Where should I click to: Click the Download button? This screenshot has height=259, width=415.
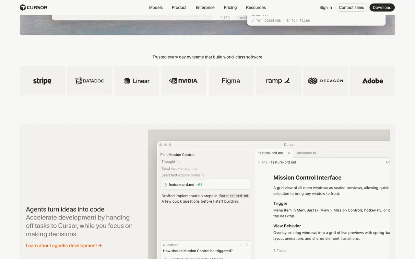point(382,7)
